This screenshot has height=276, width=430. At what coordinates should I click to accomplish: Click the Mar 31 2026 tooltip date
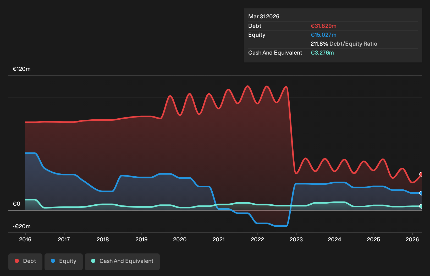click(x=264, y=16)
